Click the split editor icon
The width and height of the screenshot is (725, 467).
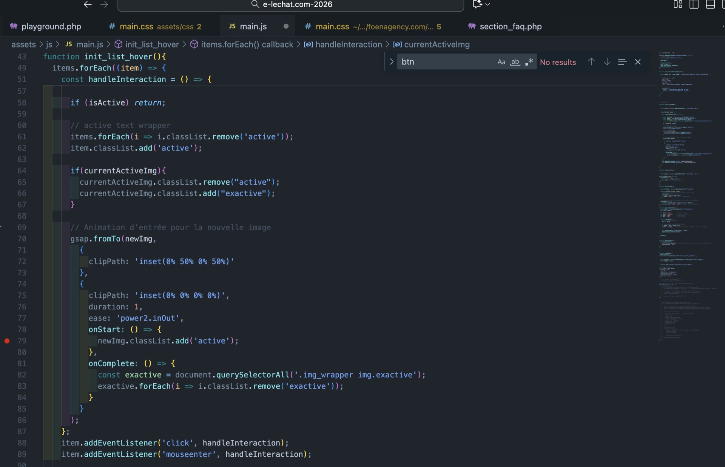pos(694,5)
